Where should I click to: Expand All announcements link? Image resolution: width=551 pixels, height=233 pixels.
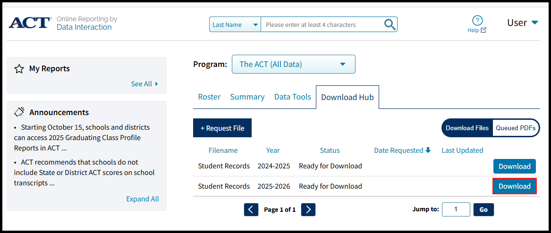142,199
